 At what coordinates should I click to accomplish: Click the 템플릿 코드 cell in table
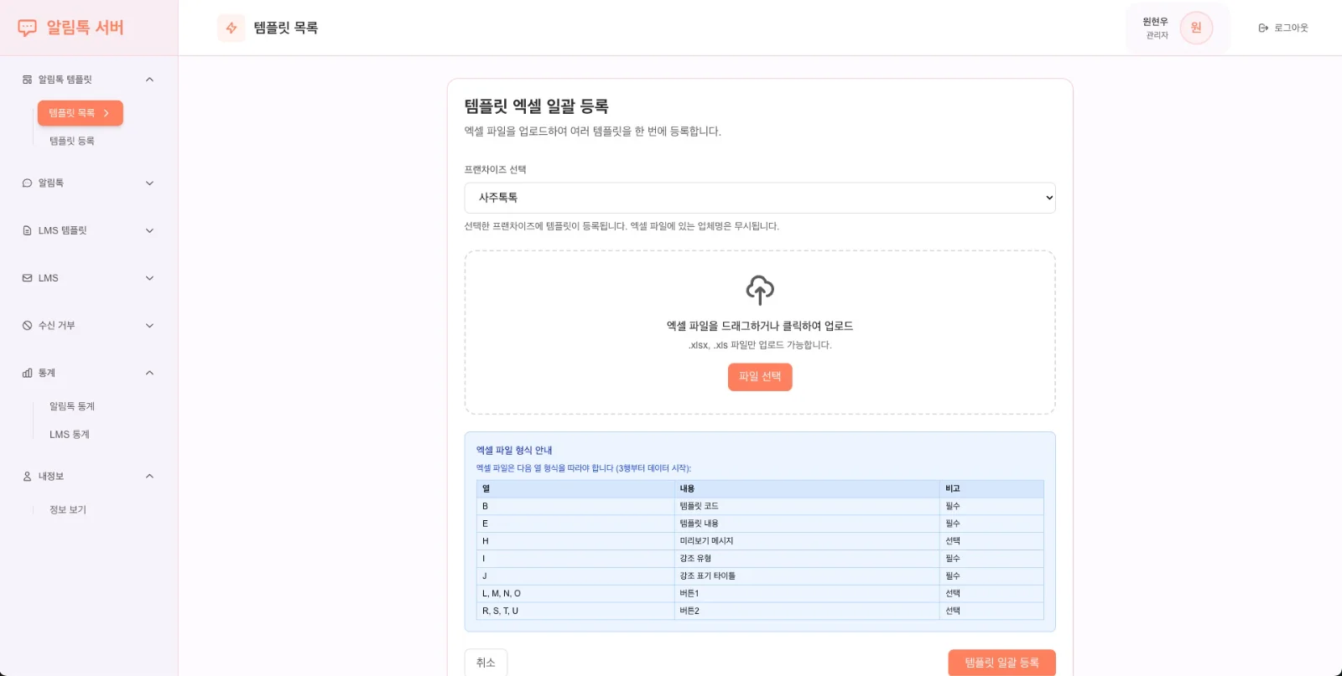click(x=806, y=506)
